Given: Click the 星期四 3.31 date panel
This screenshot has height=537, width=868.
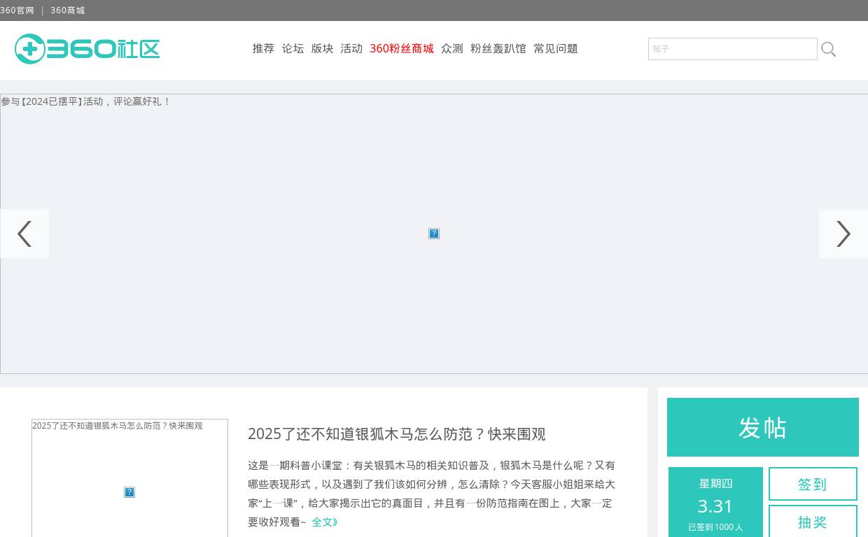Looking at the screenshot, I should [715, 502].
